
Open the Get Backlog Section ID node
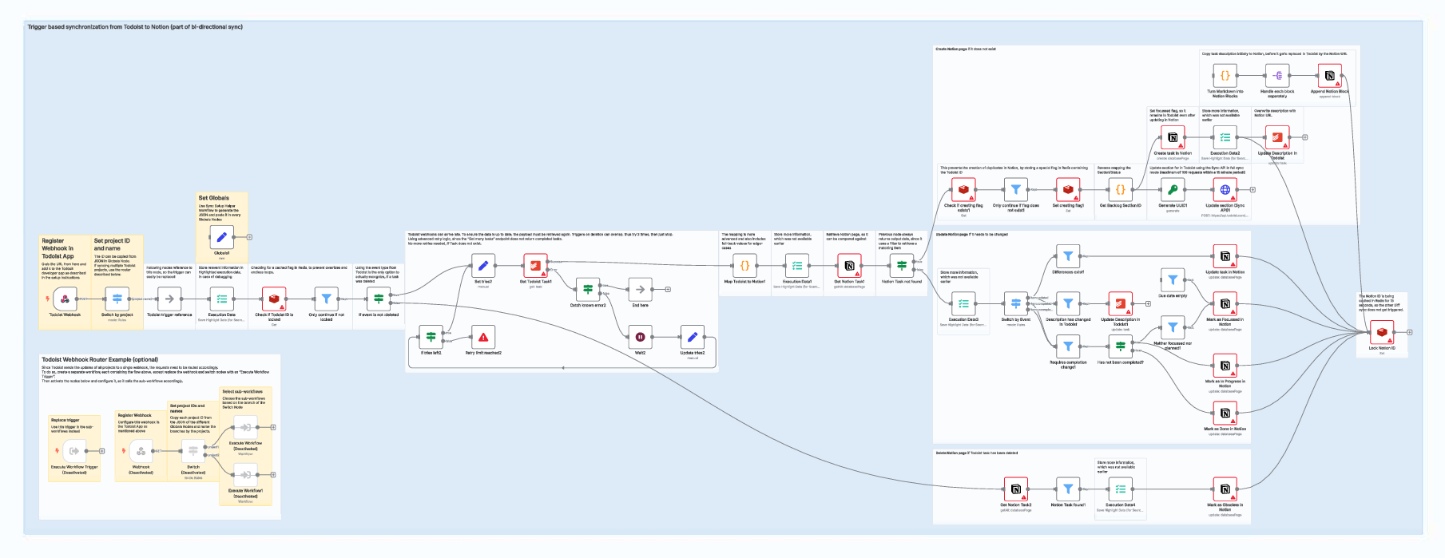[x=1121, y=190]
